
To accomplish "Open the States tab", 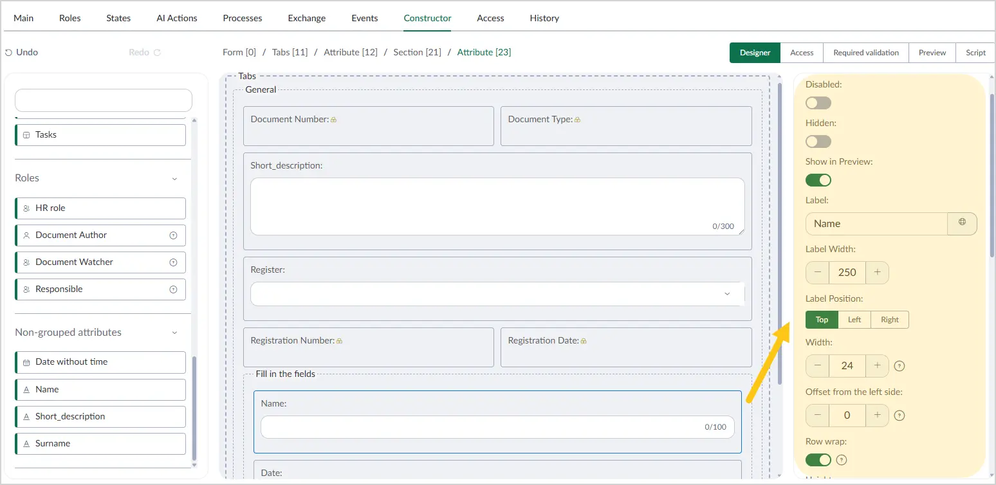I will [x=118, y=18].
